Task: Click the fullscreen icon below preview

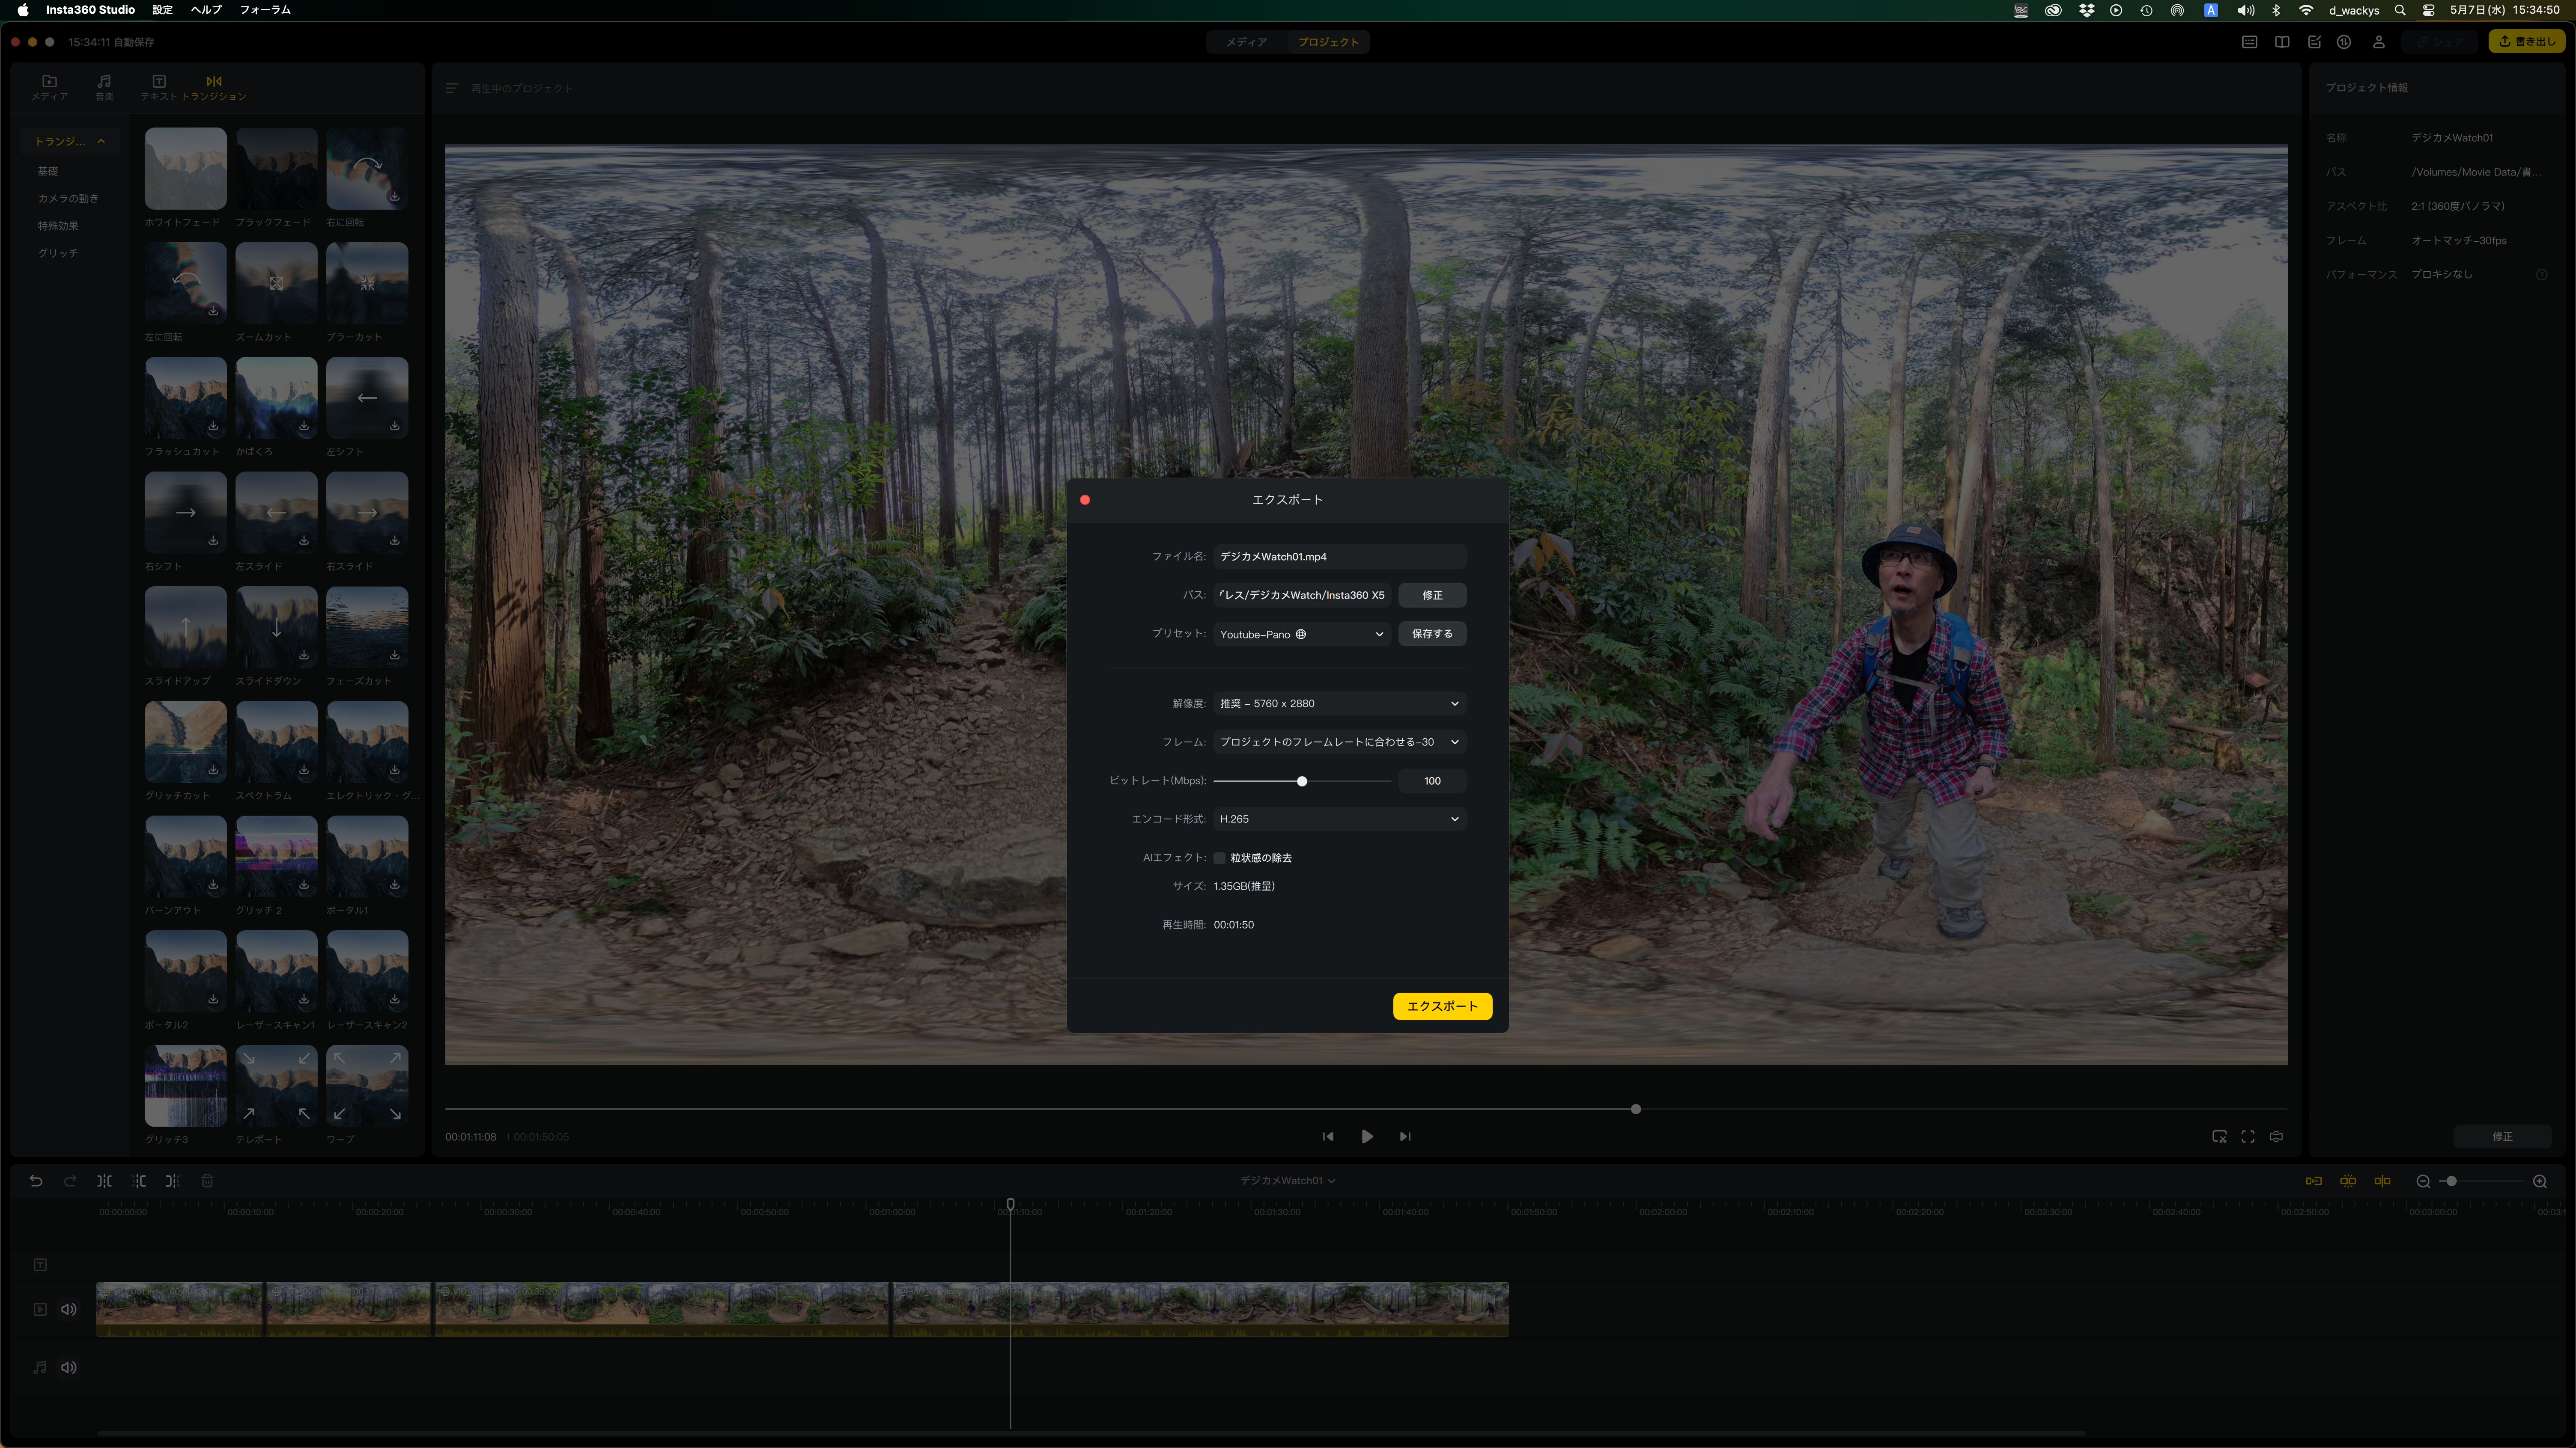Action: coord(2248,1136)
